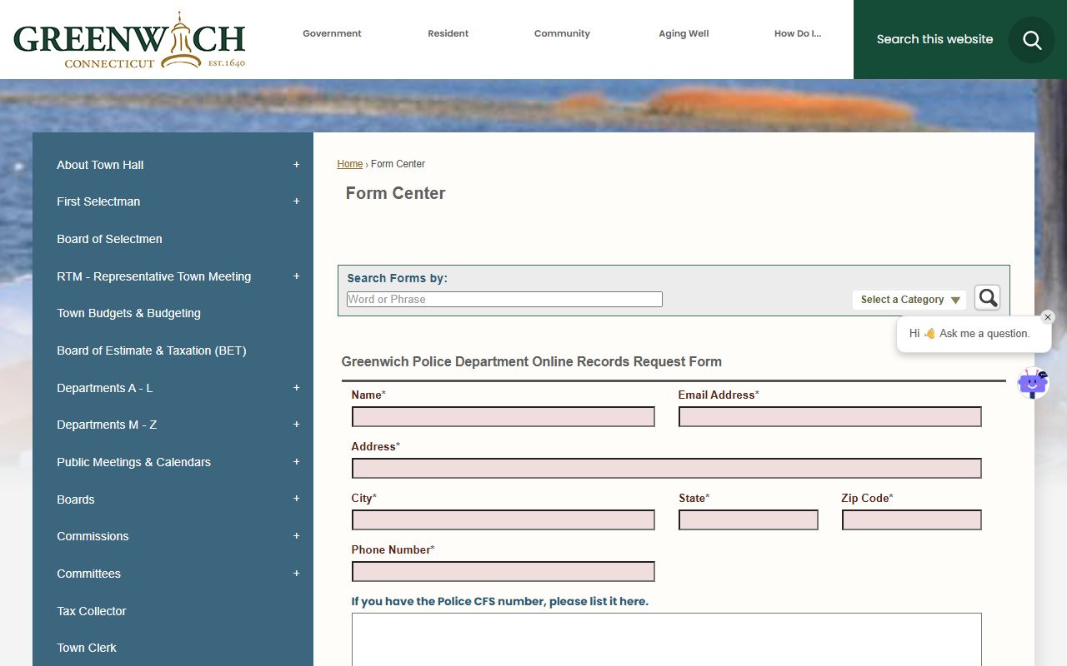This screenshot has height=666, width=1067.
Task: Click the Police CFS number text area
Action: 667,639
